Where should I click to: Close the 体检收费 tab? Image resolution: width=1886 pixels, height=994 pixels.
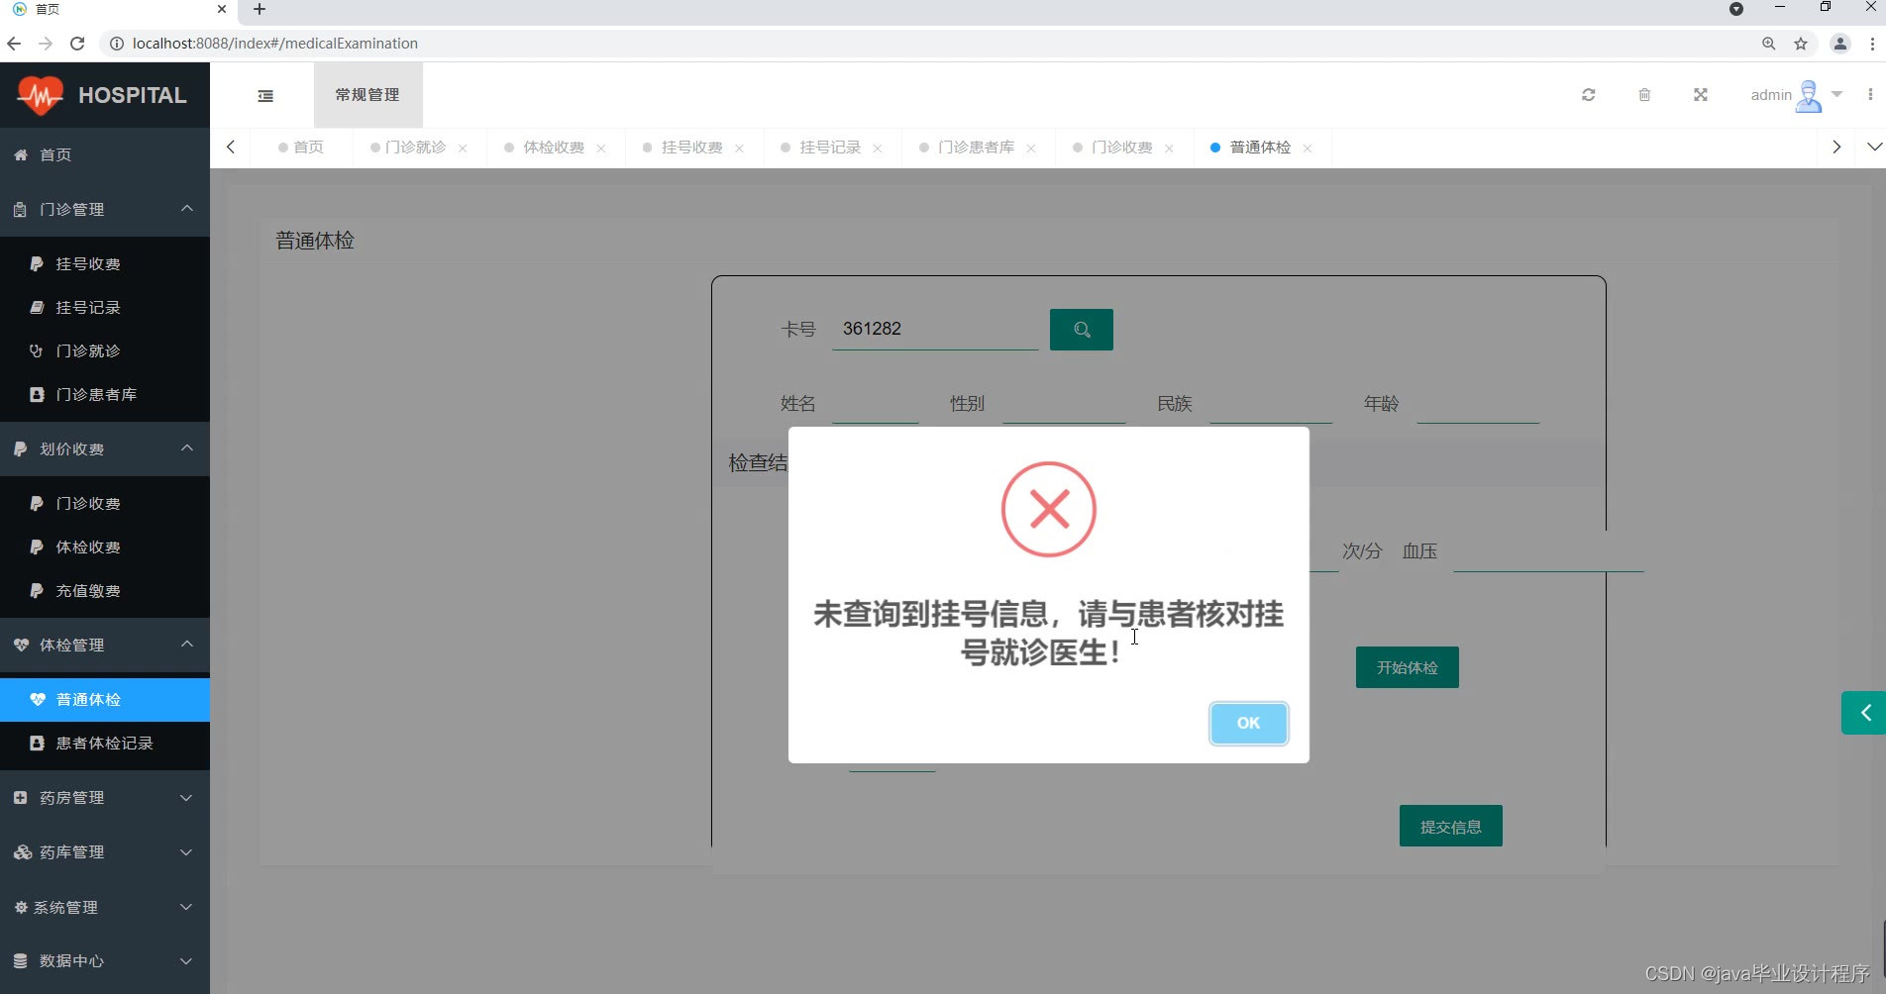601,149
